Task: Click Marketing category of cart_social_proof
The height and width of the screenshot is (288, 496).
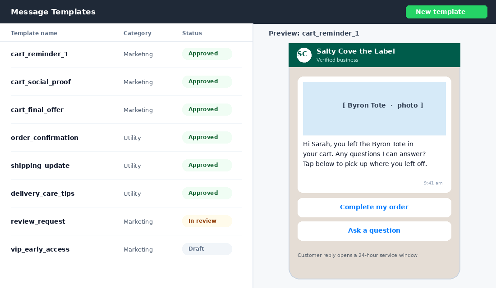Action: [x=138, y=82]
